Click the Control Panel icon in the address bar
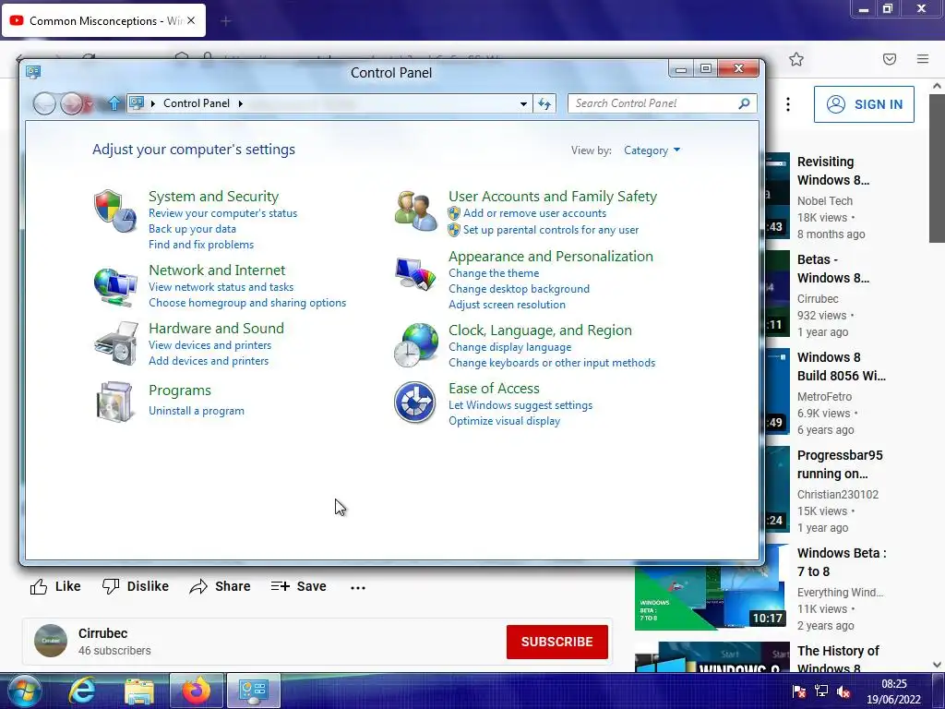This screenshot has height=709, width=945. click(137, 103)
